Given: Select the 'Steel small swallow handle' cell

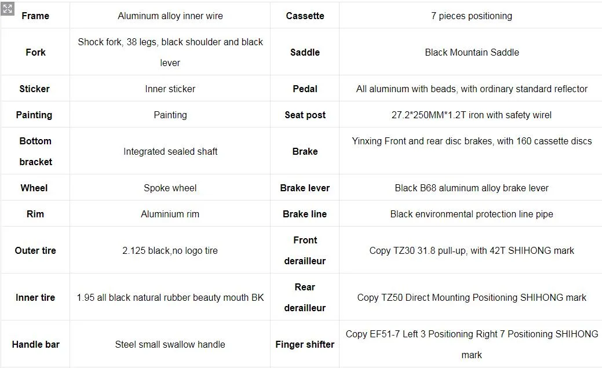Looking at the screenshot, I should click(x=170, y=344).
